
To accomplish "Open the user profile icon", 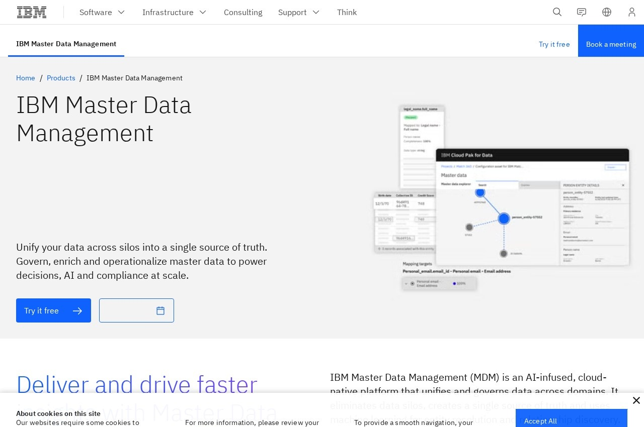I will coord(632,12).
